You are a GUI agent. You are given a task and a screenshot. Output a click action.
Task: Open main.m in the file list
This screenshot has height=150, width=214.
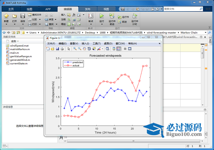click(x=14, y=52)
